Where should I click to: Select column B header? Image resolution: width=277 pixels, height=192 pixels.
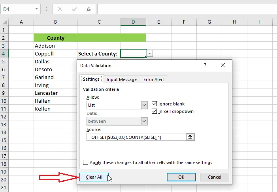(x=55, y=22)
